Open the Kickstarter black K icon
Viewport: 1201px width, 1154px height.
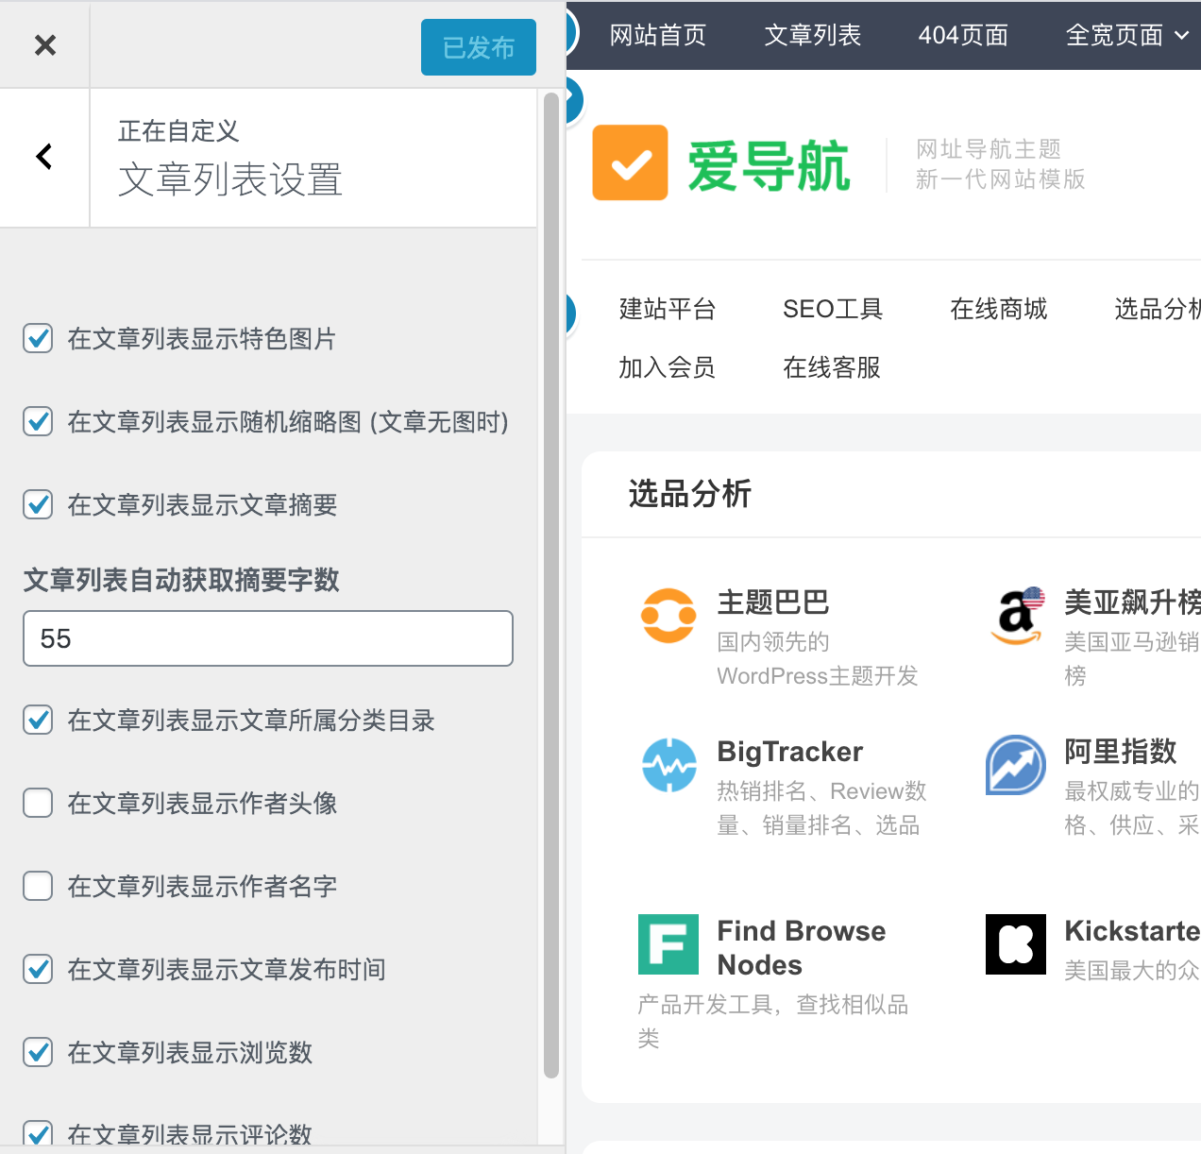(x=1016, y=944)
